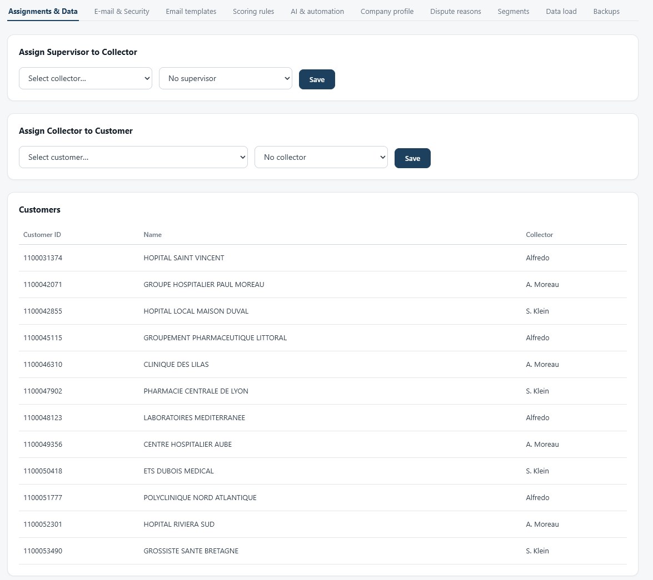Click A. Moreau in HOPITAL RIVIERA SUD row
653x580 pixels.
point(542,524)
